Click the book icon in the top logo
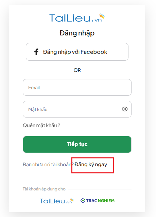 click(x=102, y=16)
